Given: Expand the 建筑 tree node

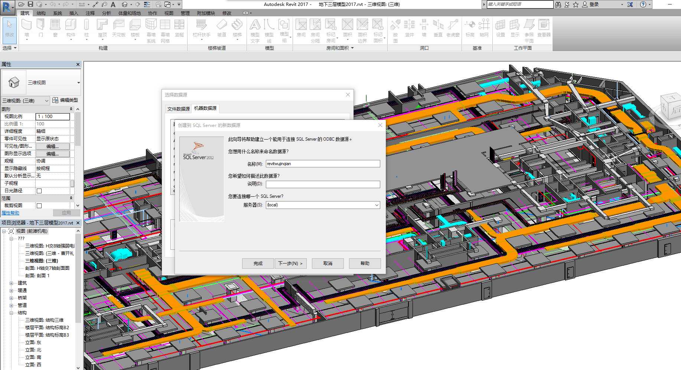Looking at the screenshot, I should 11,283.
